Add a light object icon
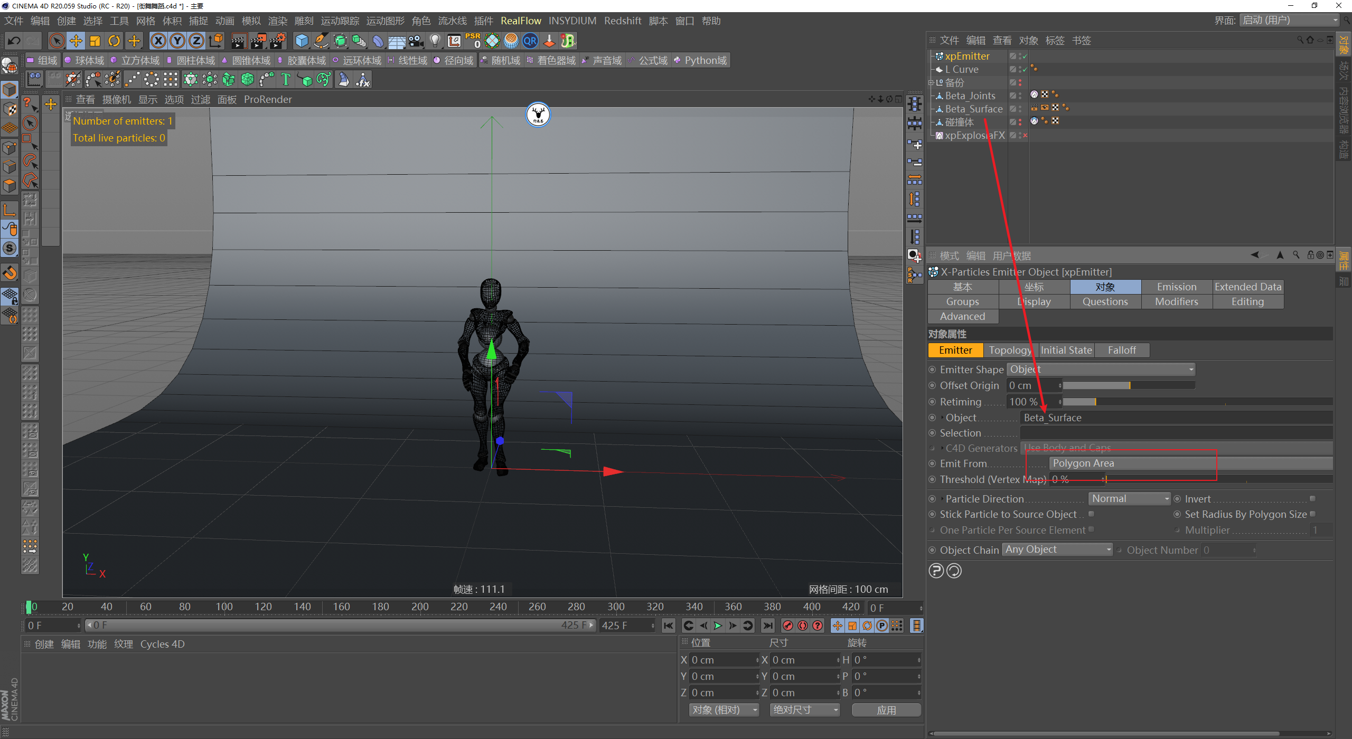The height and width of the screenshot is (739, 1352). [x=435, y=41]
